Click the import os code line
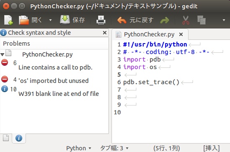This screenshot has width=230, height=152. point(140,67)
